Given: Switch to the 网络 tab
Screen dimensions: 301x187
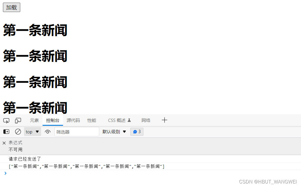Looking at the screenshot, I should (146, 120).
